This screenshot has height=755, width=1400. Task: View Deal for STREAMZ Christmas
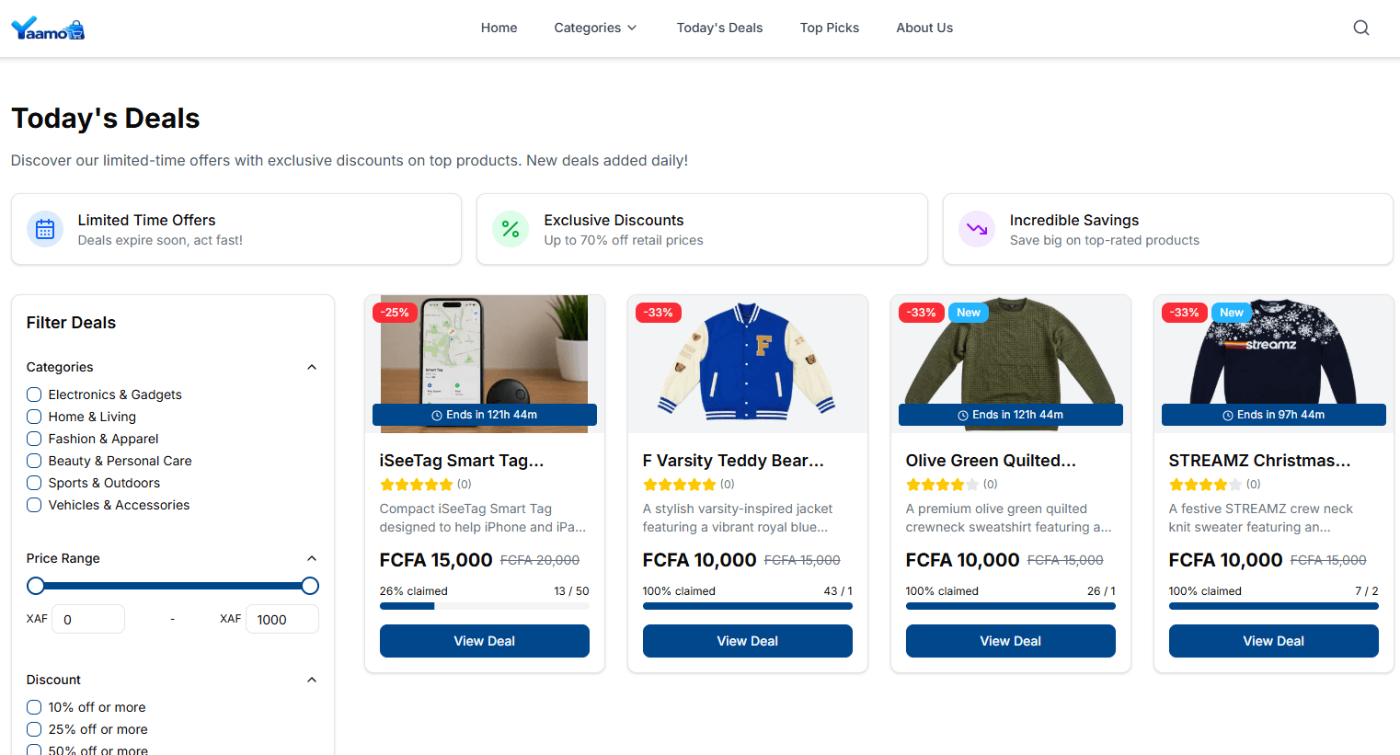pyautogui.click(x=1274, y=641)
